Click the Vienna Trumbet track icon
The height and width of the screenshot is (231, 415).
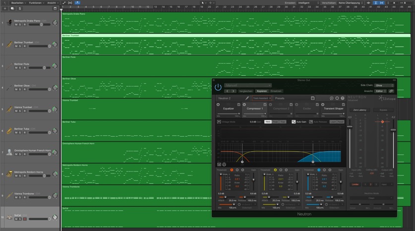(9, 109)
